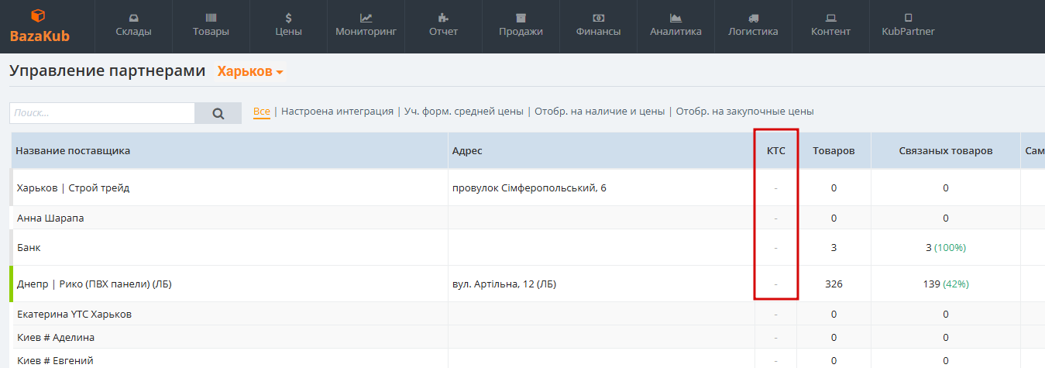The width and height of the screenshot is (1045, 368).
Task: Open the Продажи menu icon
Action: point(521,18)
